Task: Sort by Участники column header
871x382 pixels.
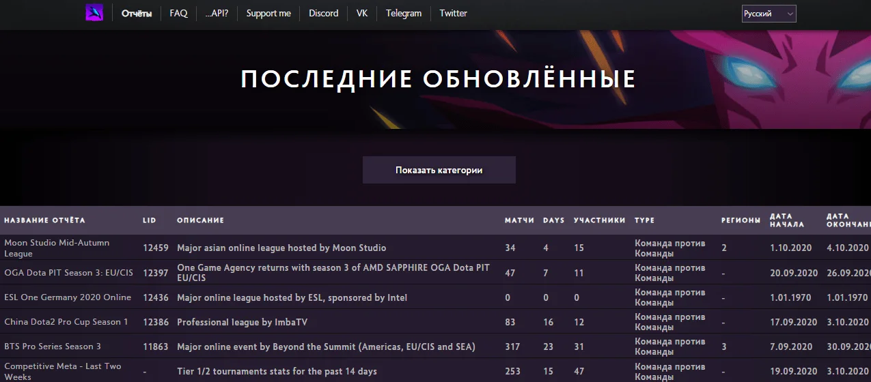Action: pos(599,220)
